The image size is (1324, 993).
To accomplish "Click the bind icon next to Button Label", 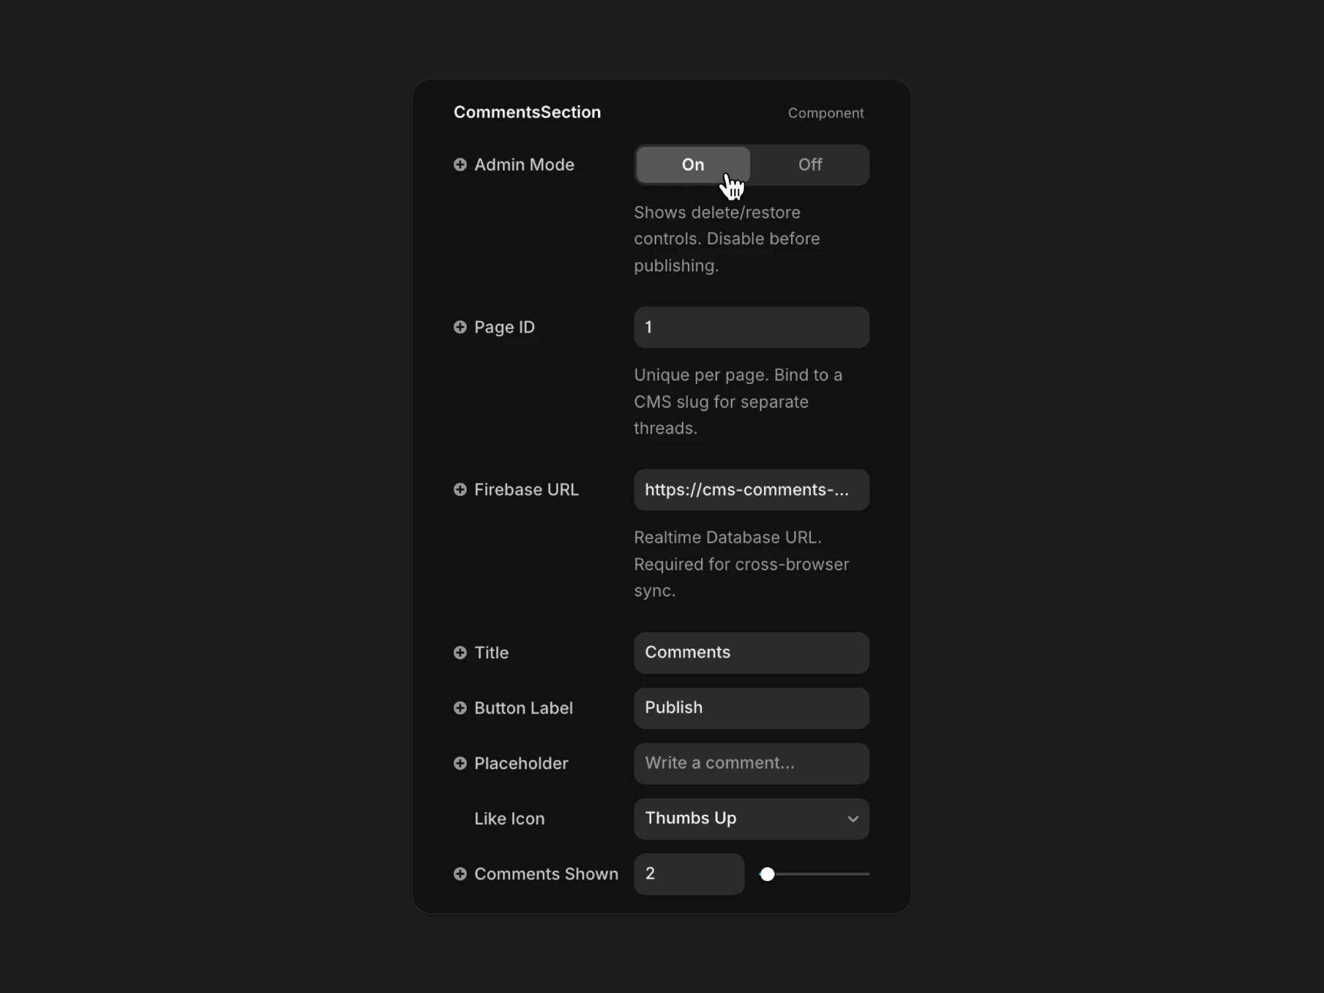I will pyautogui.click(x=460, y=708).
